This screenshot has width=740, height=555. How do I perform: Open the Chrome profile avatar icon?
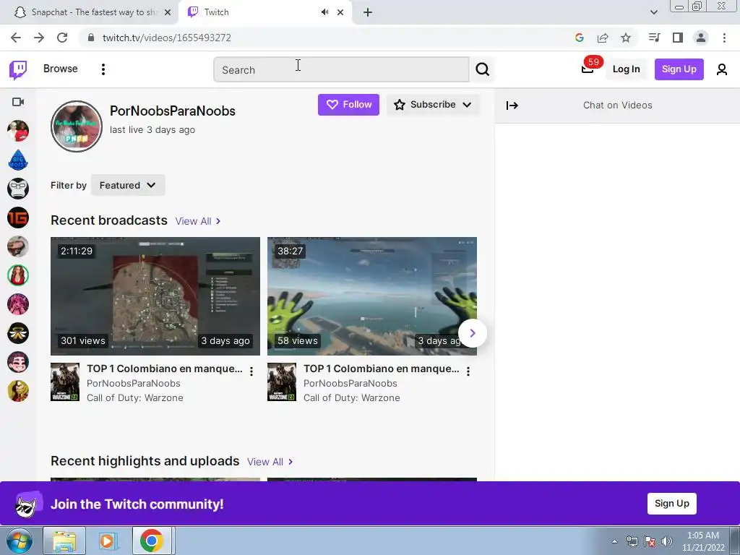pos(701,38)
